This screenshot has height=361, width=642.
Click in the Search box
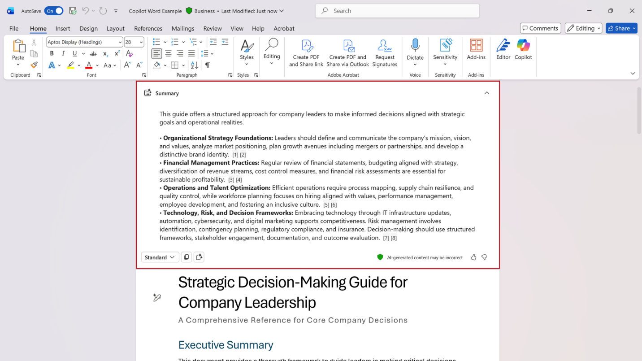pos(397,11)
